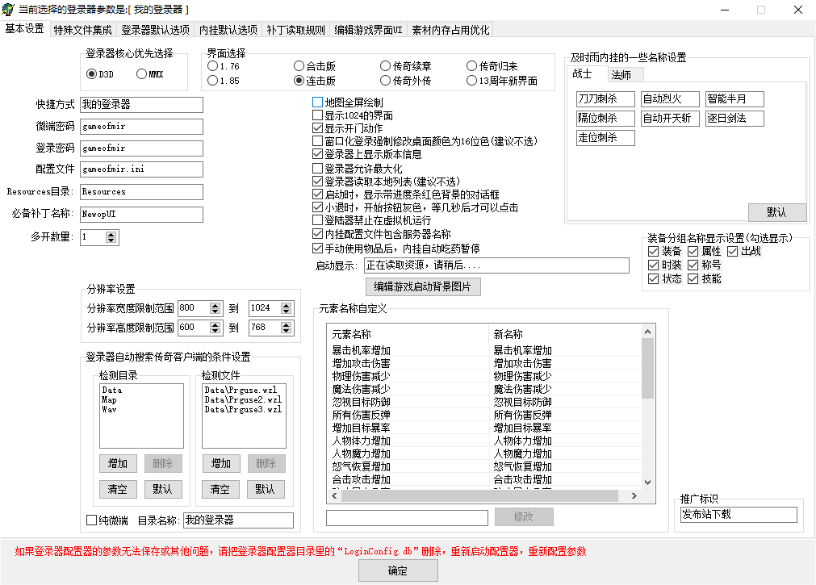Choose the 传奇归来 interface option
The width and height of the screenshot is (816, 585).
tap(472, 66)
